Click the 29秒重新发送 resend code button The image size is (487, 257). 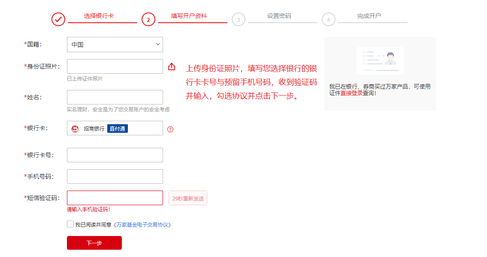[x=188, y=198]
